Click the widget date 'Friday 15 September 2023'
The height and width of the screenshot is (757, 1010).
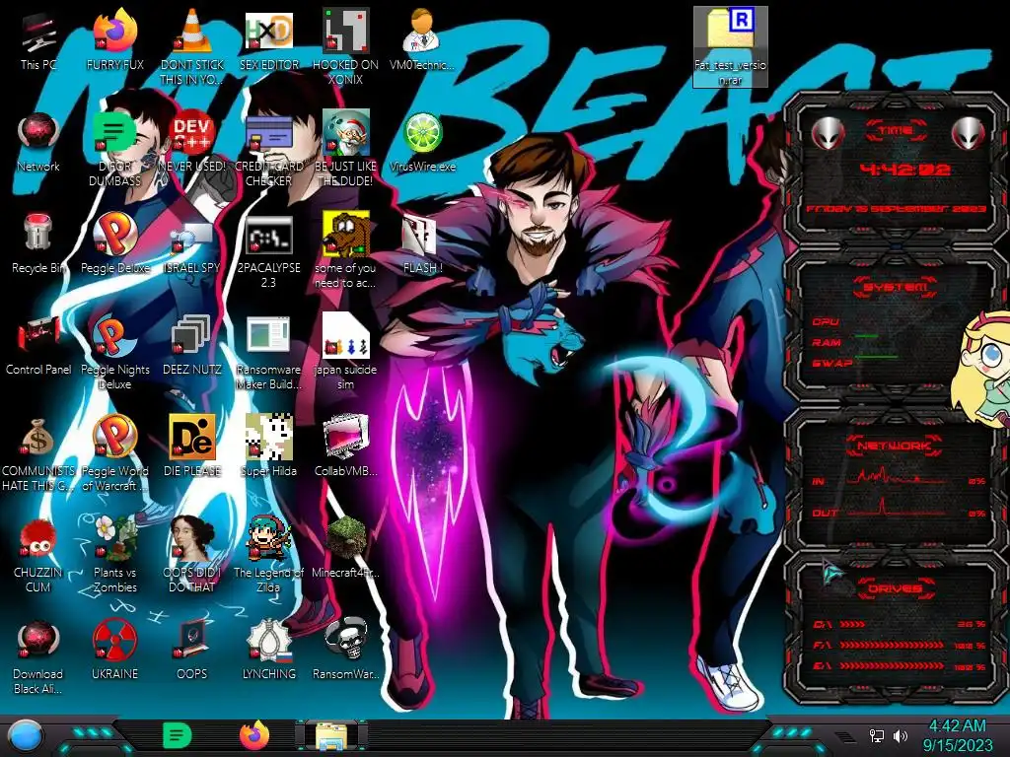click(896, 209)
